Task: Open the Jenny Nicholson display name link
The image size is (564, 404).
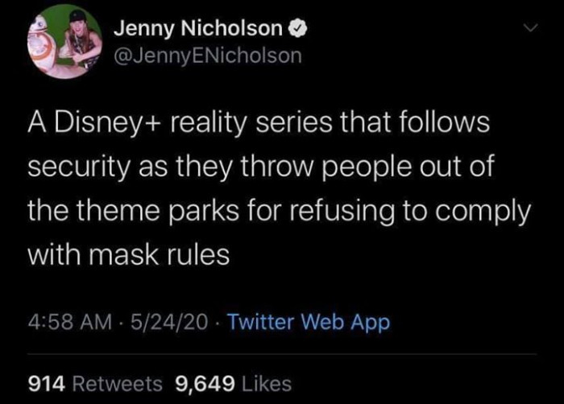Action: [x=198, y=29]
